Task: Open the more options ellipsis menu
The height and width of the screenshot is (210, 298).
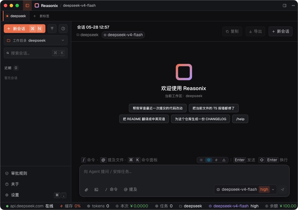Action: 293,6
